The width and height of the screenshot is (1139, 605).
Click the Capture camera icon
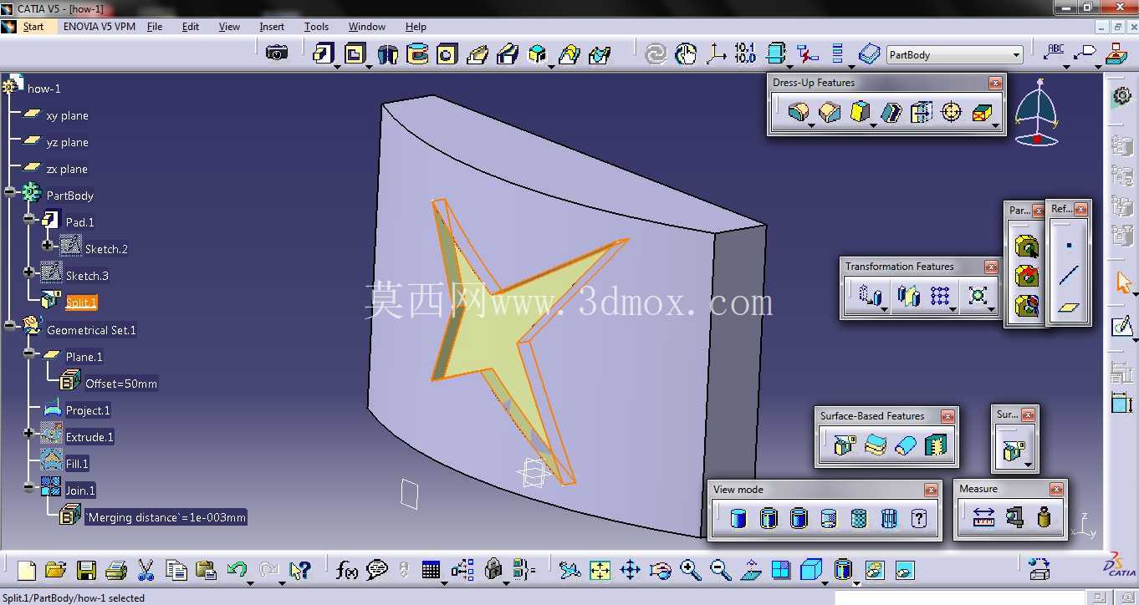click(277, 53)
